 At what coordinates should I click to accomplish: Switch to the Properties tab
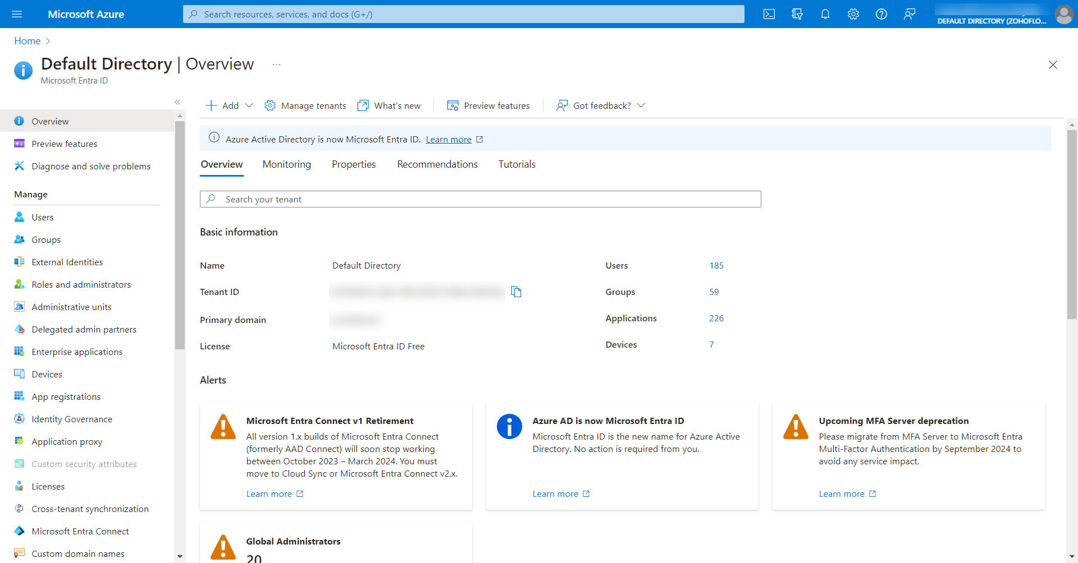coord(353,164)
